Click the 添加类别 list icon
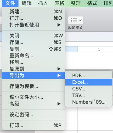This screenshot has width=113, height=133. point(74,20)
